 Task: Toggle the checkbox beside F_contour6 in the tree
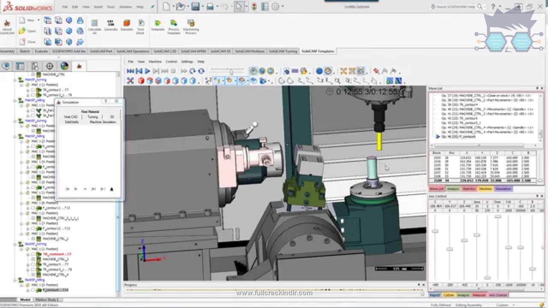[33, 290]
